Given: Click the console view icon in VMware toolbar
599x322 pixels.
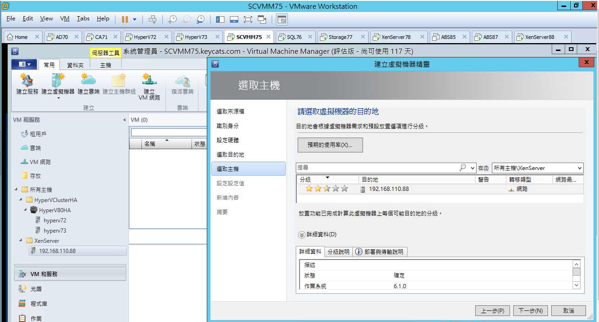Looking at the screenshot, I should pyautogui.click(x=282, y=19).
